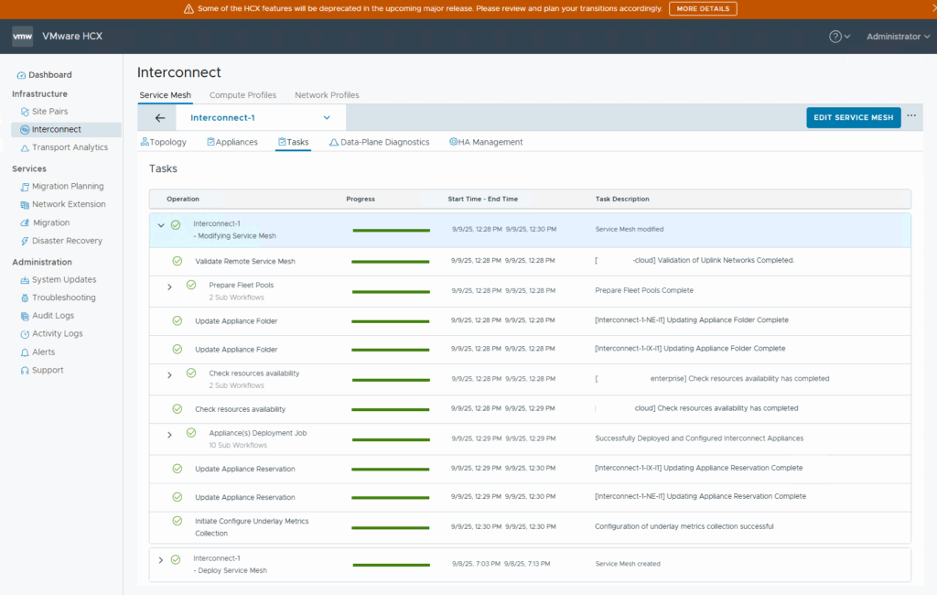The image size is (937, 595).
Task: Expand the Appliance(s) Deployment Job row
Action: point(169,435)
